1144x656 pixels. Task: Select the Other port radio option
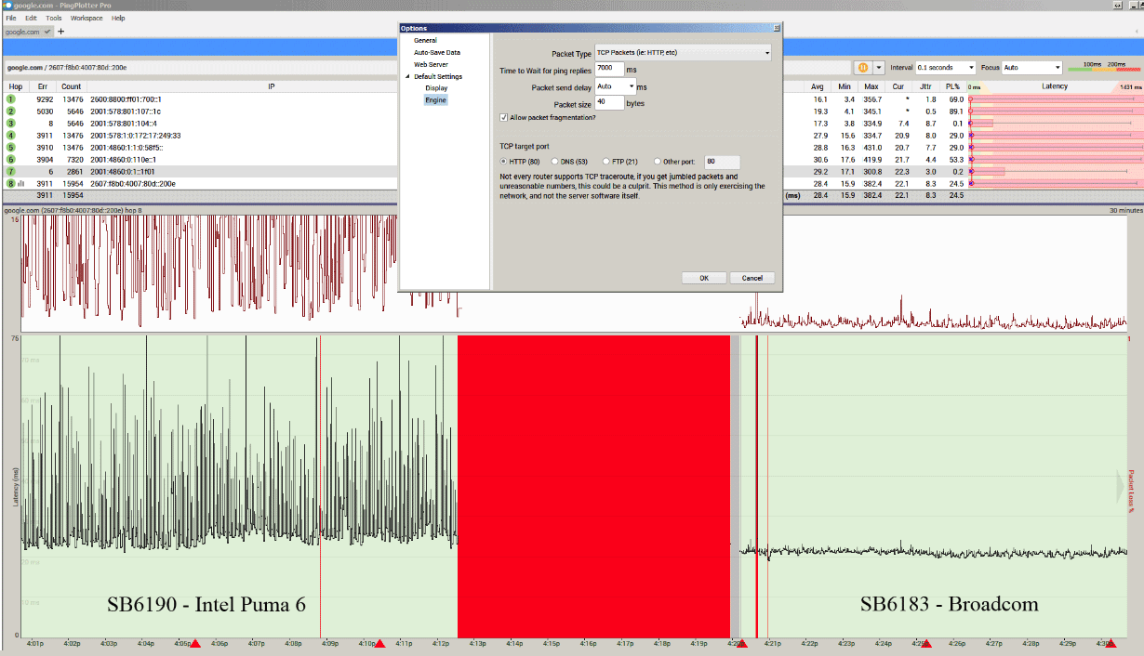tap(658, 162)
